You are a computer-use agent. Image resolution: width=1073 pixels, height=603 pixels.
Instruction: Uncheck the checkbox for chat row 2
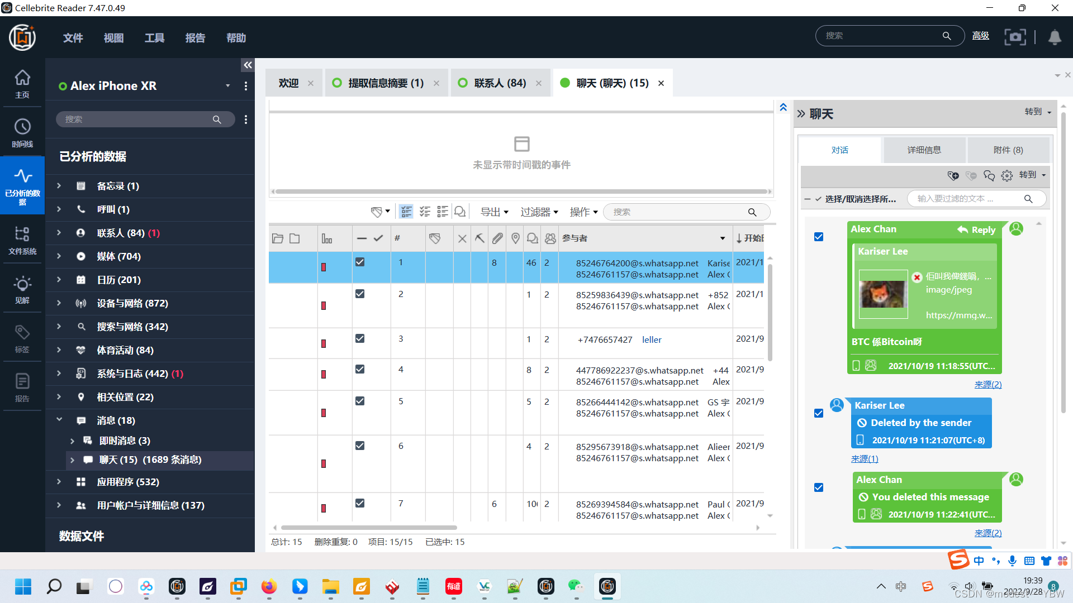pos(360,294)
